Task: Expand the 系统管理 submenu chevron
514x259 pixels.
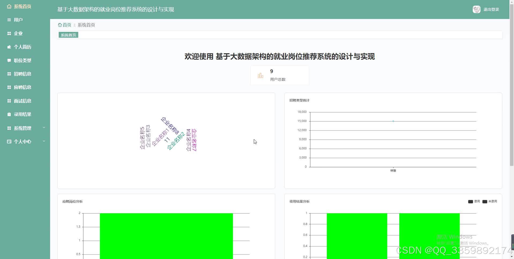Action: (44, 128)
